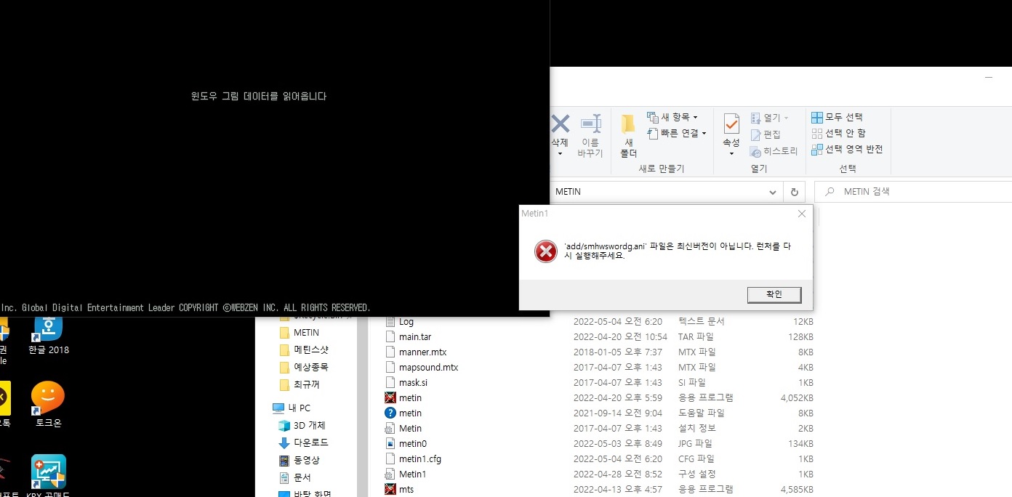
Task: Click 선택 안 함 (Select none)
Action: tap(839, 133)
